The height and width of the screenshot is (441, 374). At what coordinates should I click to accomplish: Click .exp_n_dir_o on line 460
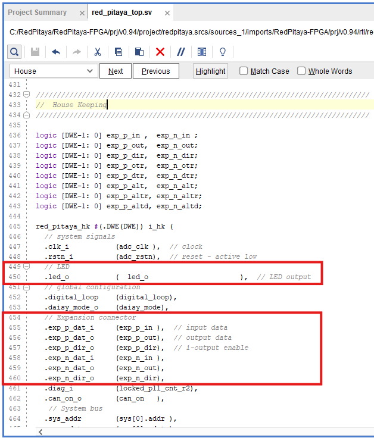pyautogui.click(x=69, y=379)
